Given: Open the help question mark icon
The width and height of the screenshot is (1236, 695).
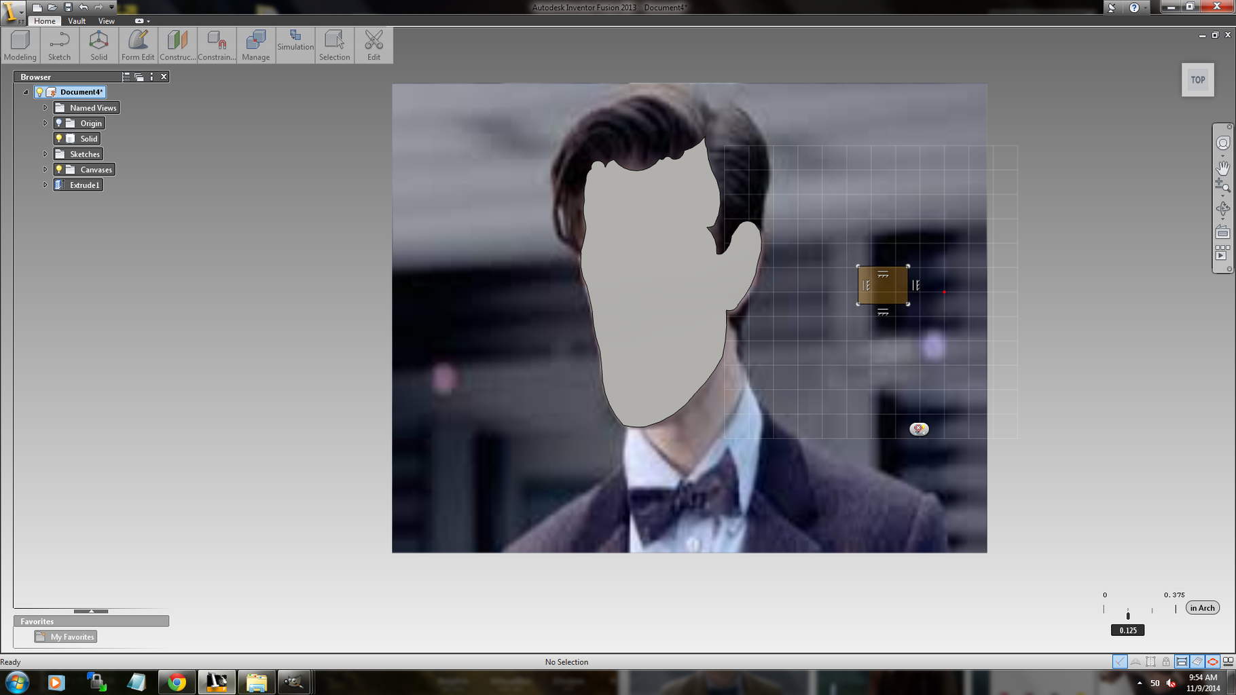Looking at the screenshot, I should (x=1134, y=7).
